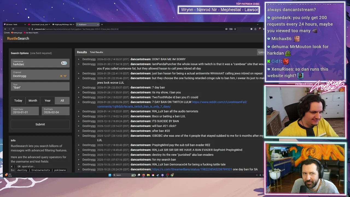
Task: Click the tracking protection shield icon
Action: point(29,29)
